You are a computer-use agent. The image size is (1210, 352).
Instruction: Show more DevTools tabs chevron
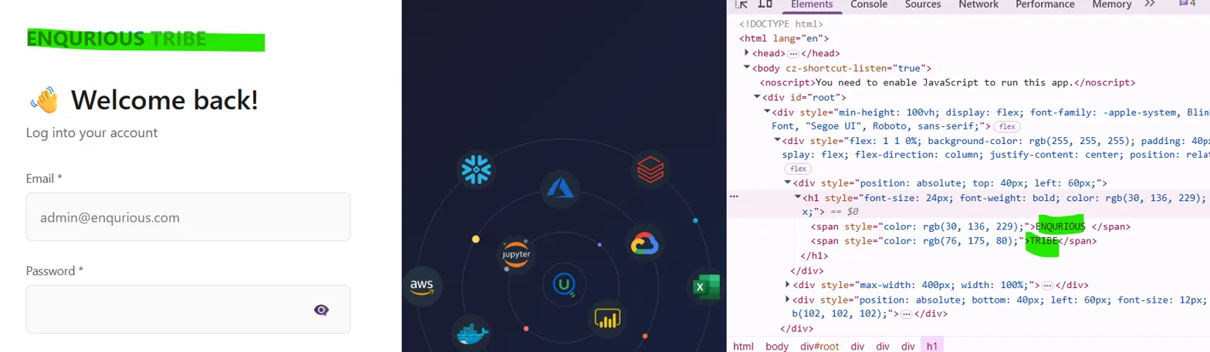(x=1149, y=5)
